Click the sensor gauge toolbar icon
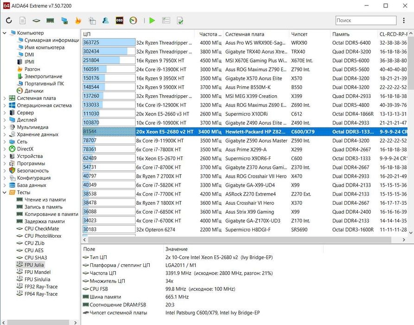The height and width of the screenshot is (325, 414). 133,20
